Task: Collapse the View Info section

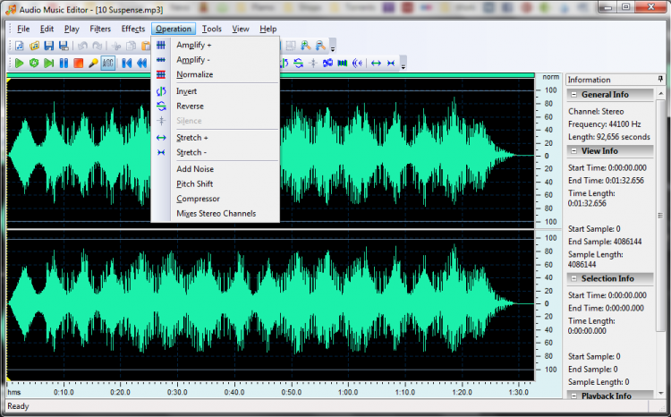Action: [x=574, y=151]
